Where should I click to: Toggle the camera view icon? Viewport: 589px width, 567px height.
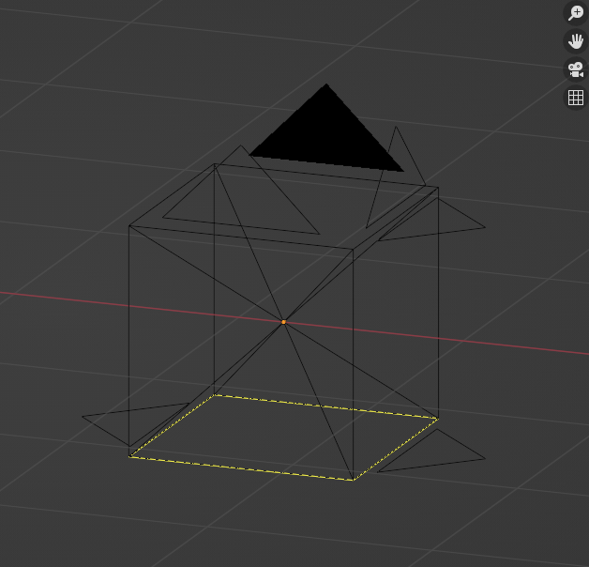pos(576,69)
